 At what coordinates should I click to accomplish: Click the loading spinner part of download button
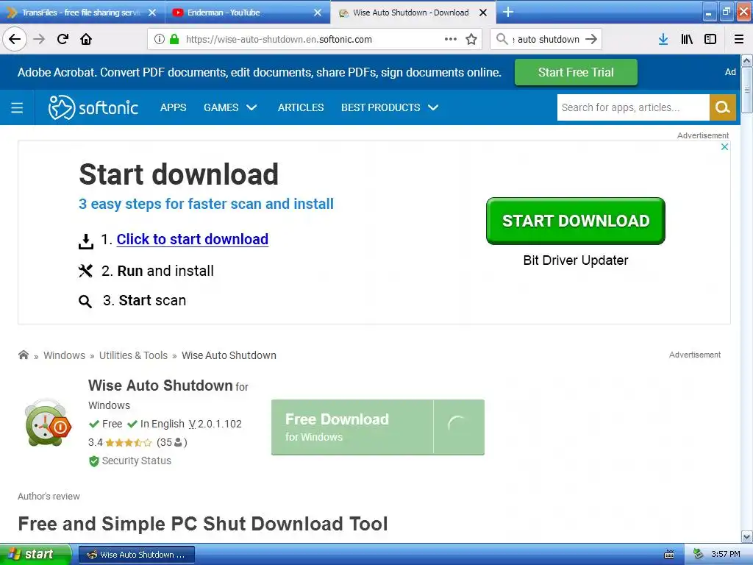click(459, 427)
